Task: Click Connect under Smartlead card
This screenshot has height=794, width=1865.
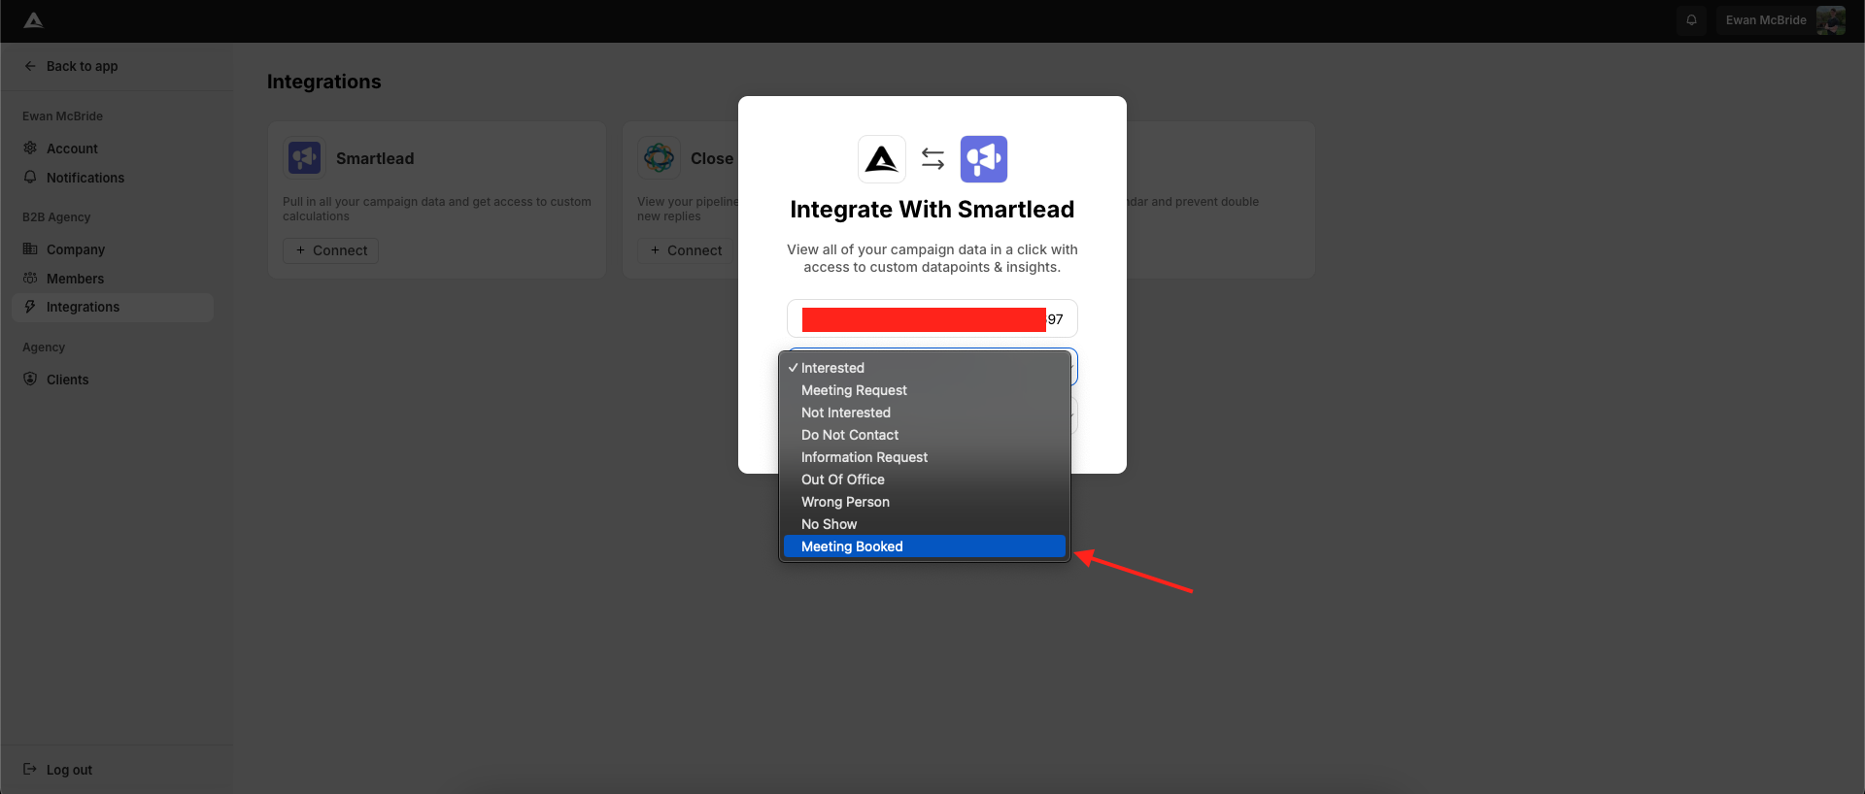Action: [331, 250]
